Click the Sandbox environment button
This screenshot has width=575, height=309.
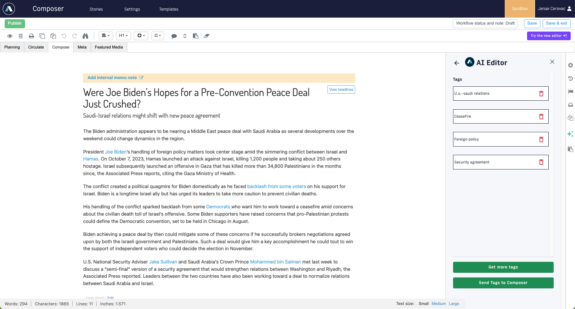[x=520, y=9]
